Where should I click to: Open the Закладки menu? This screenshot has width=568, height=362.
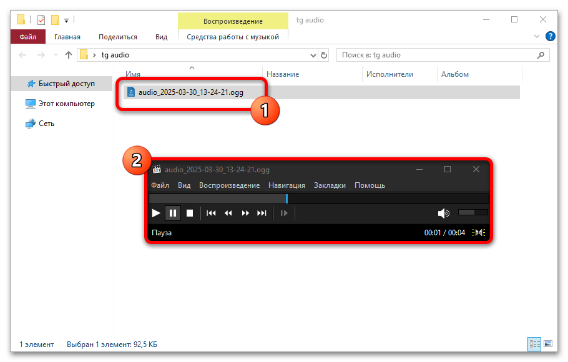coord(330,185)
